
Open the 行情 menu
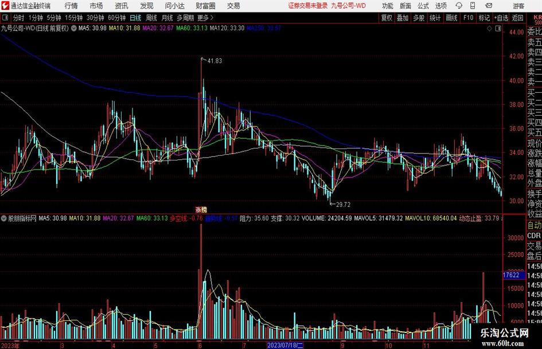click(x=71, y=6)
